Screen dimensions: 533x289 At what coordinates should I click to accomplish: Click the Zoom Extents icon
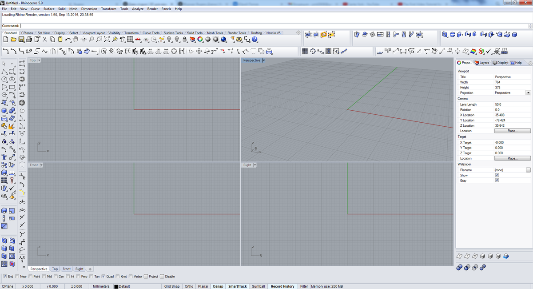click(x=107, y=40)
